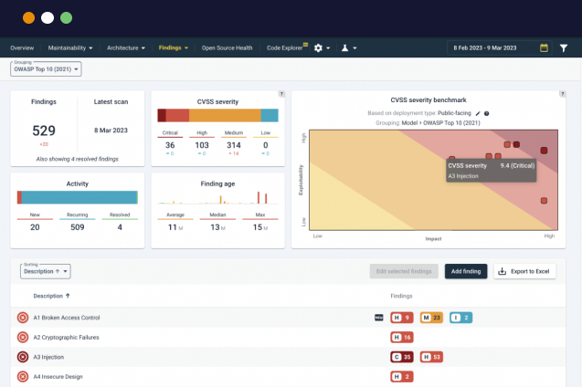Click the Export to Excel button
Viewport: 582px width, 387px height.
(524, 271)
